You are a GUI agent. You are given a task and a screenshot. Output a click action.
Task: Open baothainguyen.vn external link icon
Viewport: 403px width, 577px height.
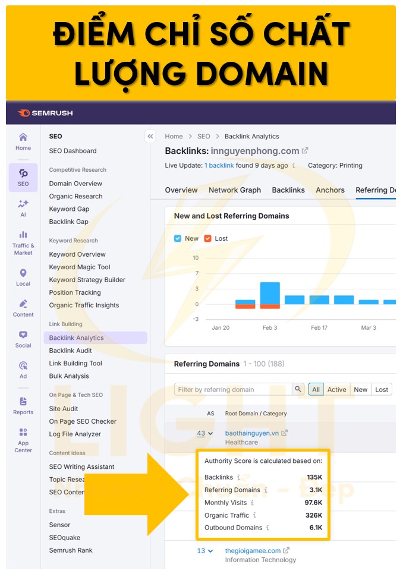click(284, 433)
